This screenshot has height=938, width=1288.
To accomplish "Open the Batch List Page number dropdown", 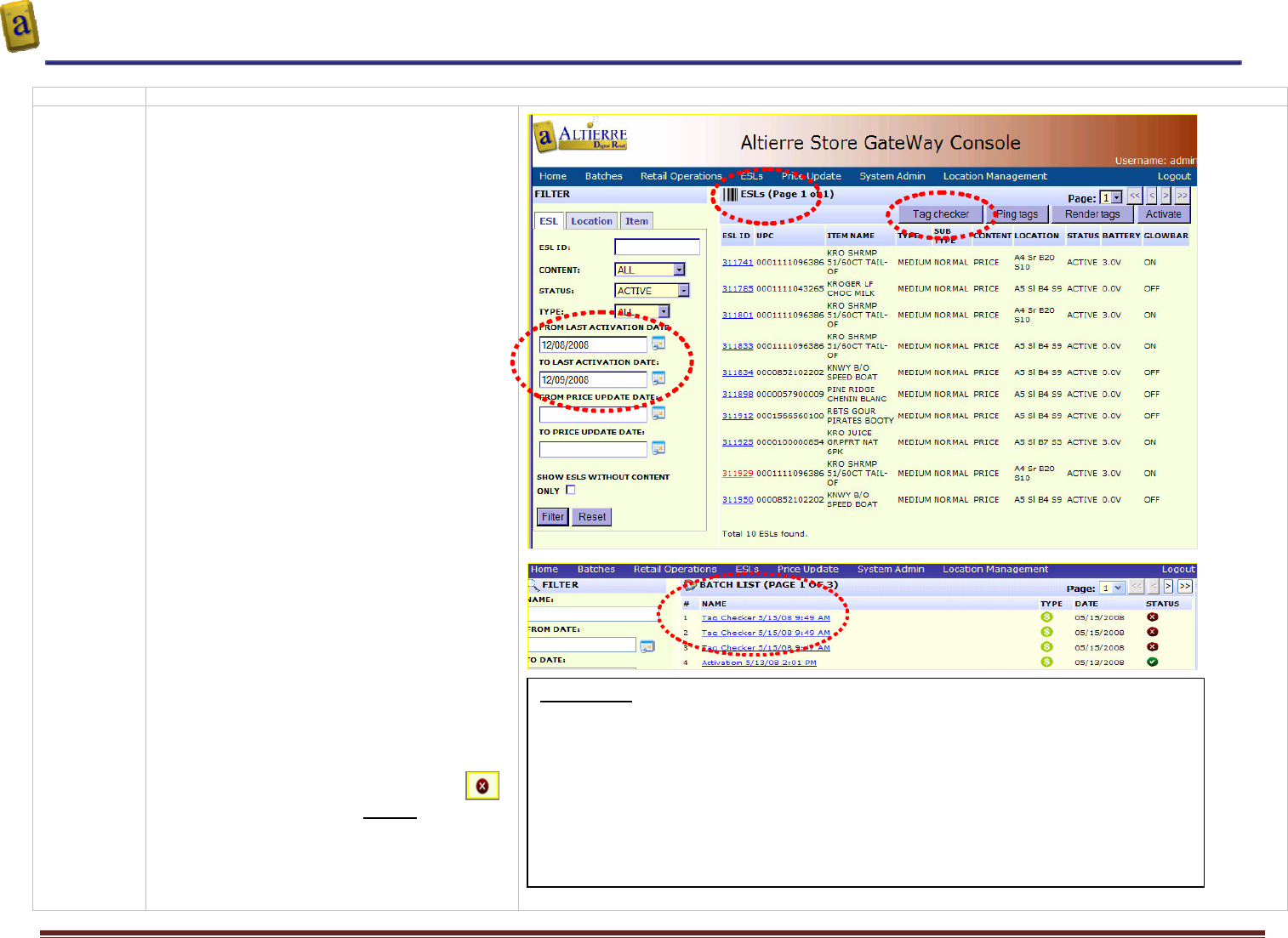I will (x=1112, y=588).
